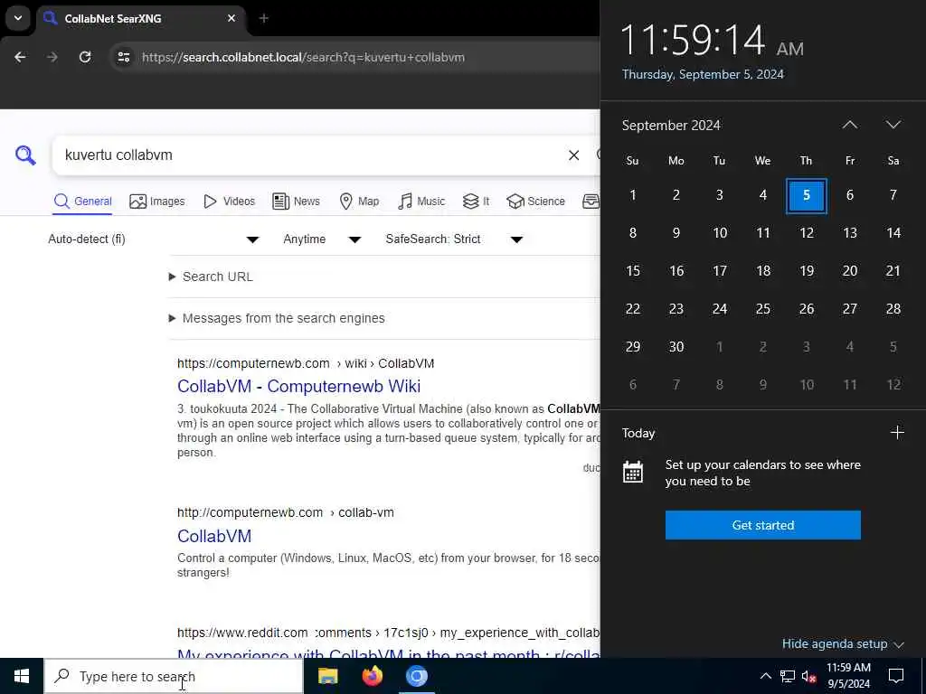The height and width of the screenshot is (694, 926).
Task: Switch to Map search category
Action: tap(359, 202)
